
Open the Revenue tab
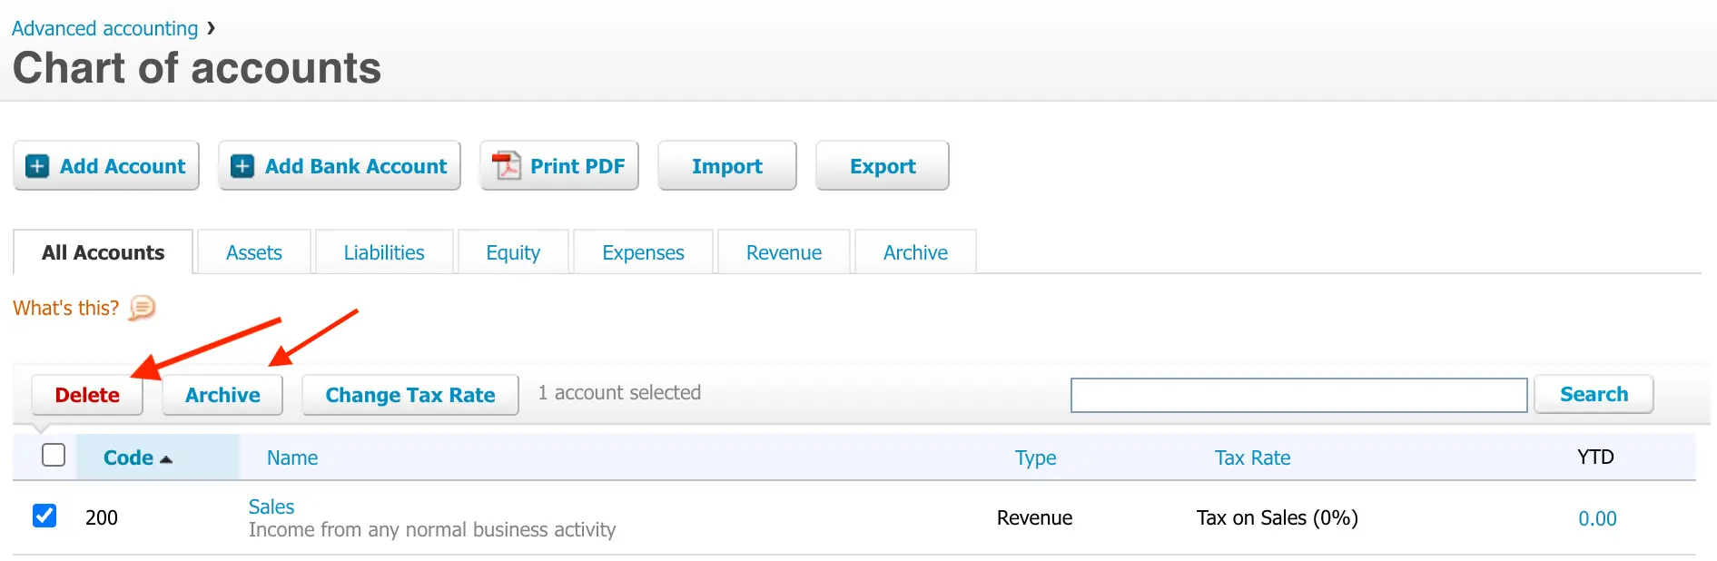(x=784, y=252)
